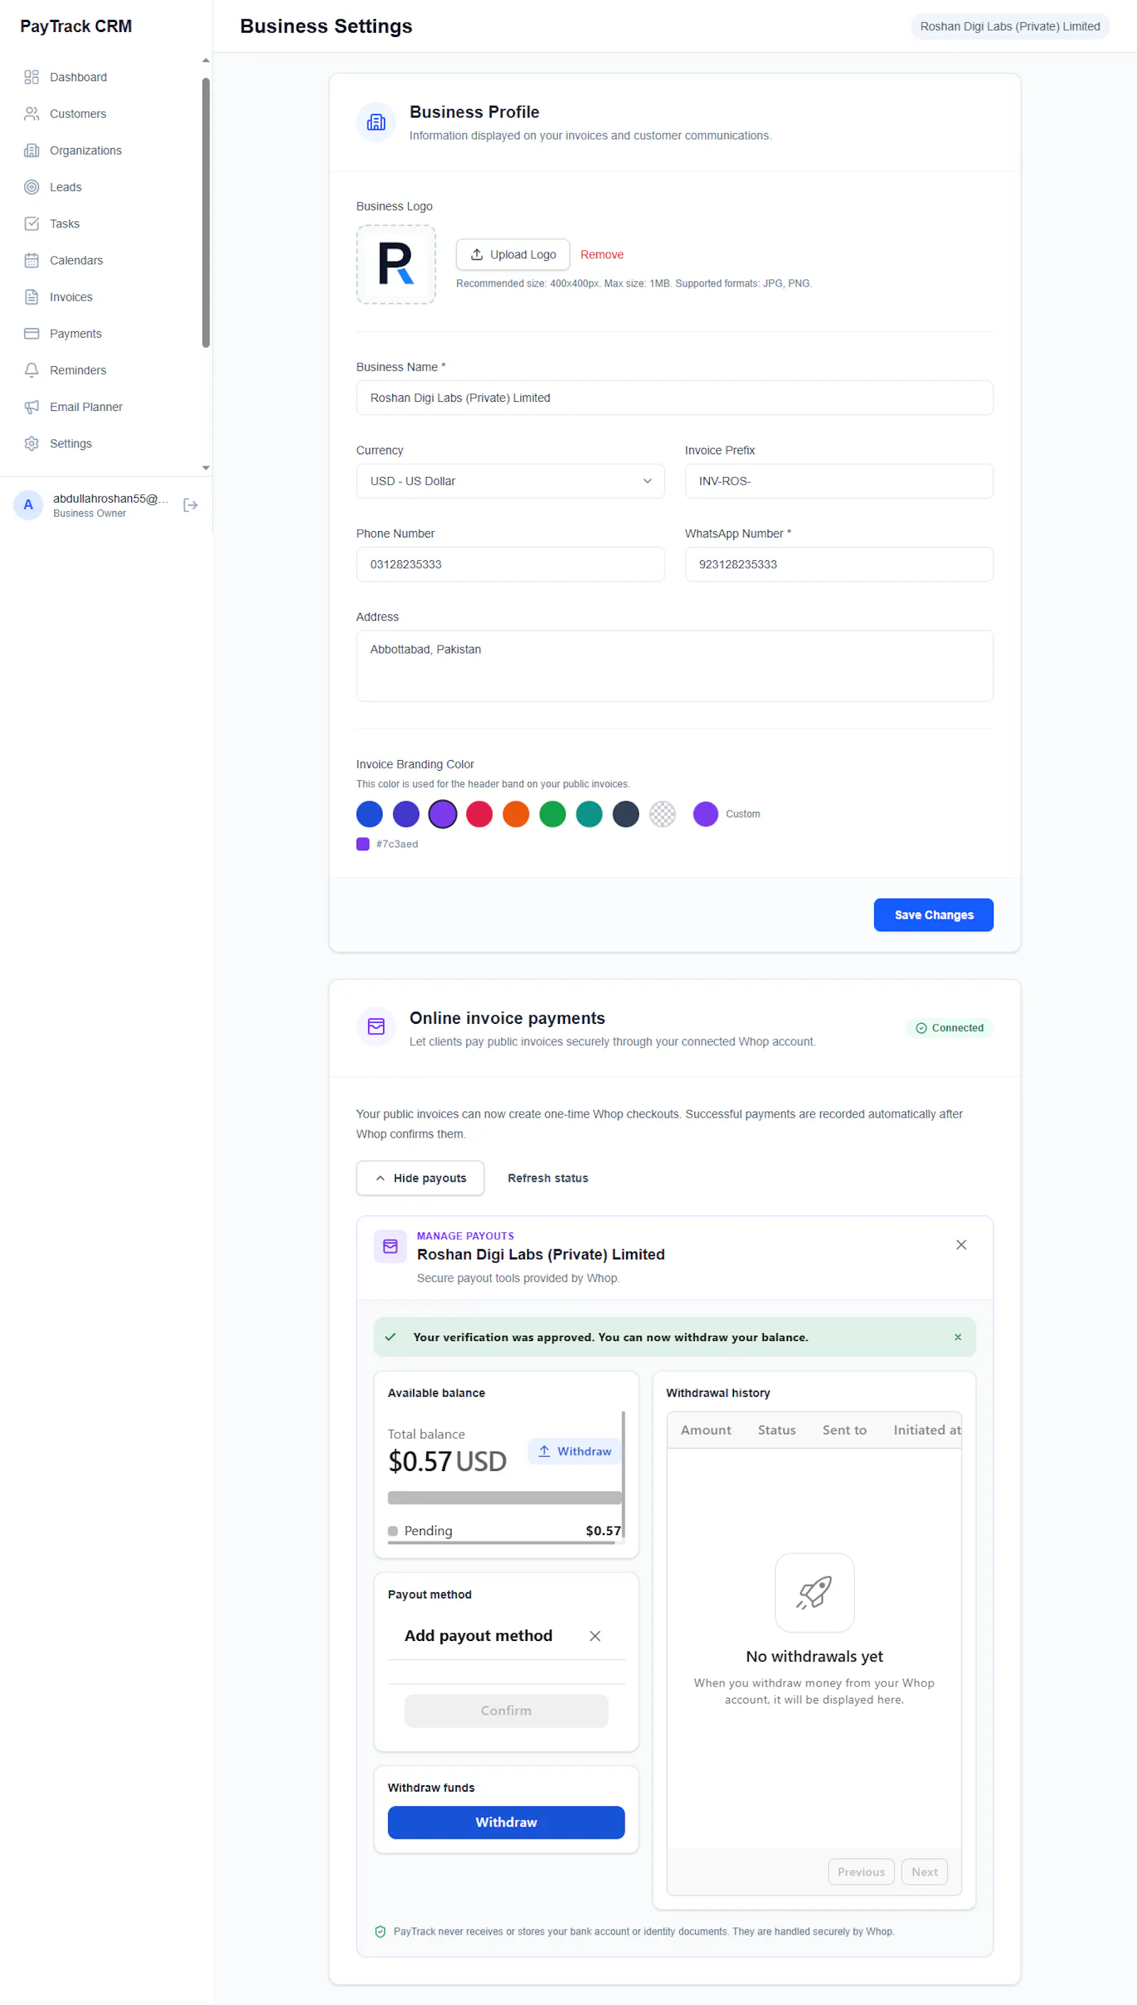
Task: Click the Manage Payouts panel icon
Action: point(389,1246)
